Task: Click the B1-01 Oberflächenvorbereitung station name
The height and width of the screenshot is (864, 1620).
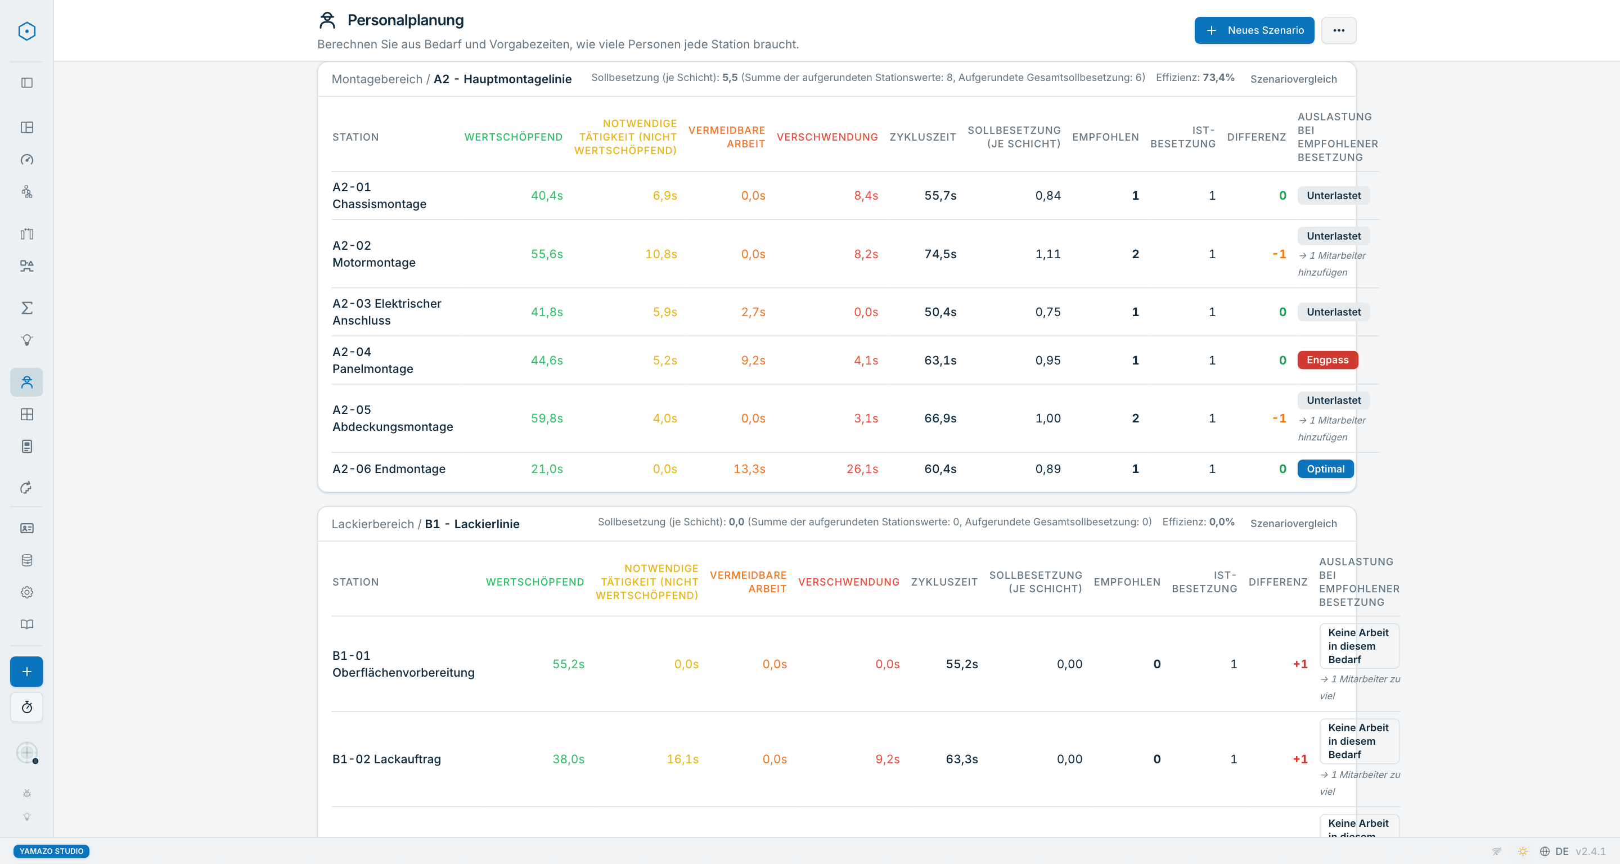Action: pyautogui.click(x=403, y=664)
